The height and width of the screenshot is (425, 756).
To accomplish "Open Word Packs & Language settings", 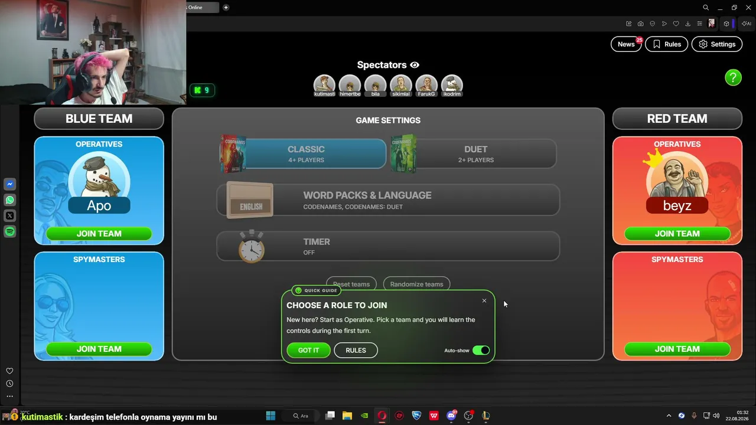I will tap(388, 200).
